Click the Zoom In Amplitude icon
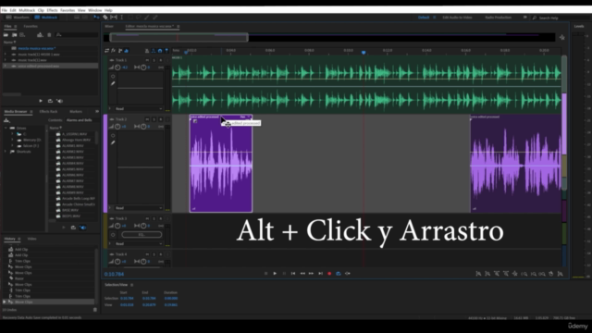The width and height of the screenshot is (592, 333). pos(478,274)
